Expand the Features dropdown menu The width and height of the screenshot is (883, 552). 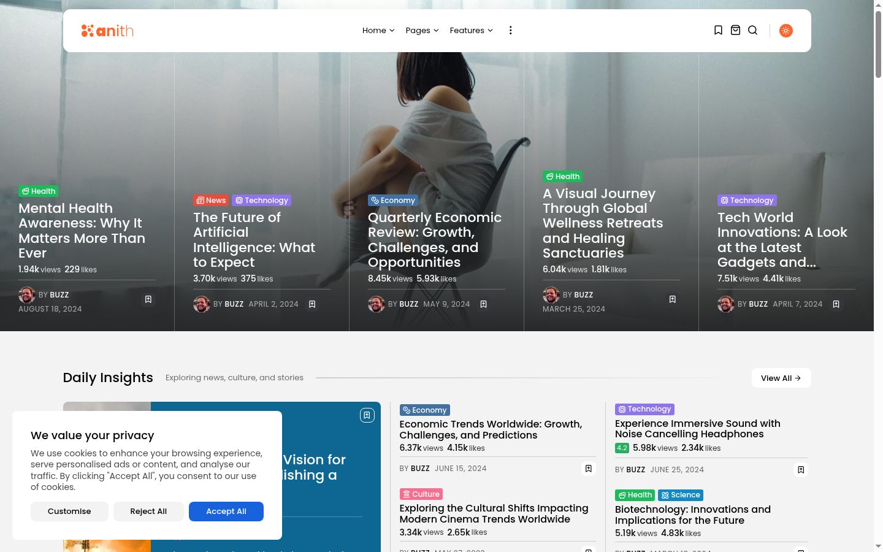pos(471,30)
